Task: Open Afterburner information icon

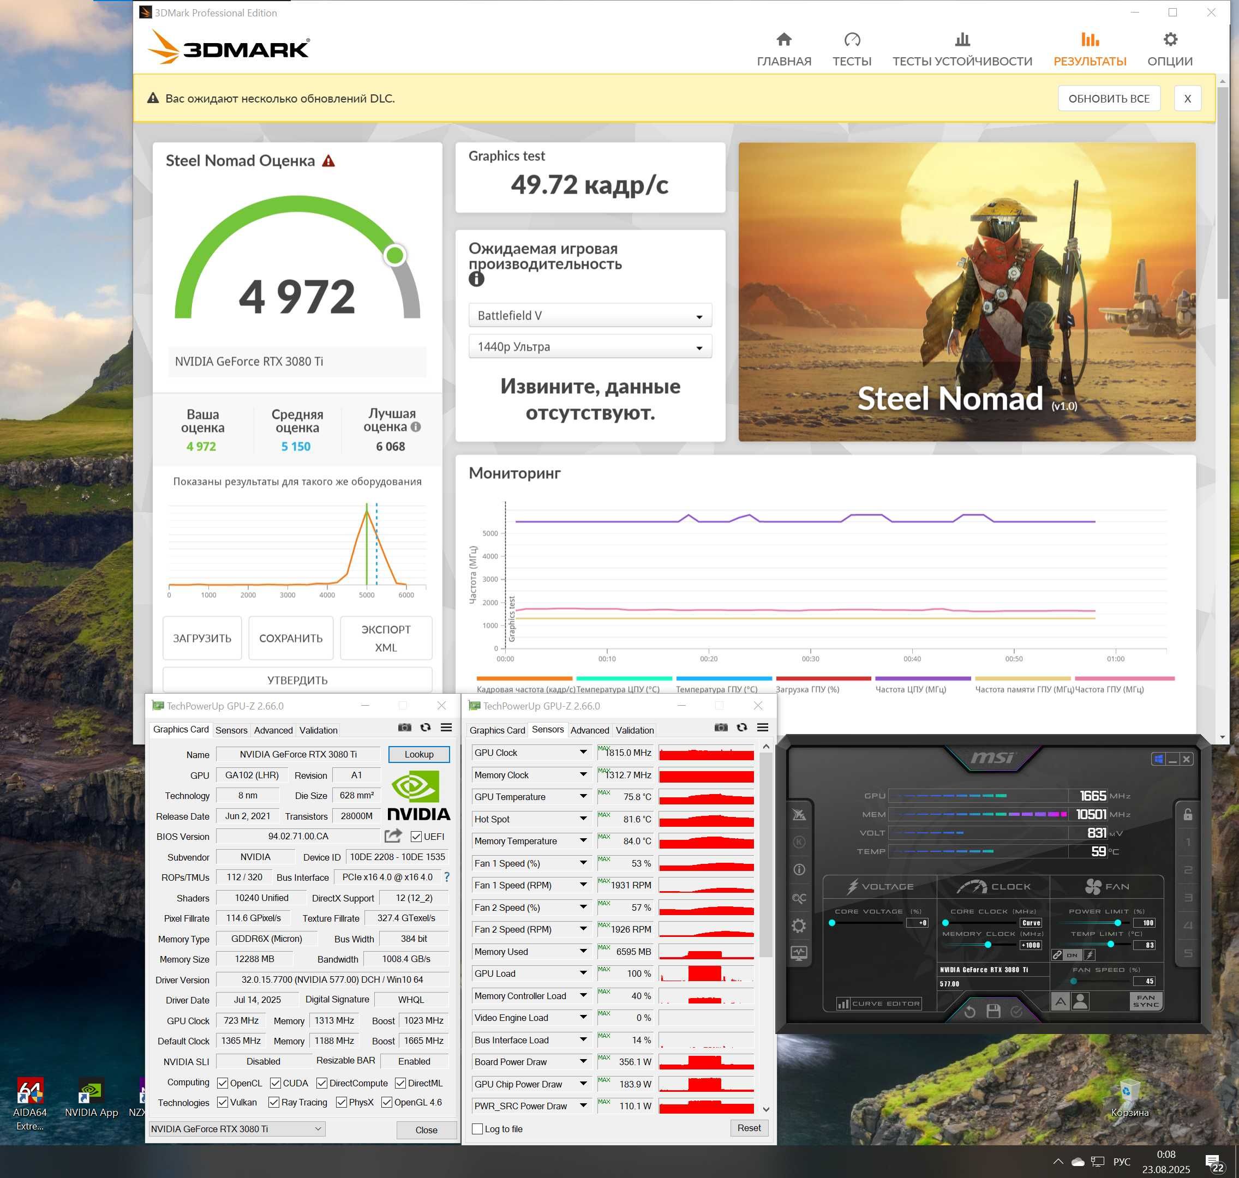Action: tap(799, 870)
